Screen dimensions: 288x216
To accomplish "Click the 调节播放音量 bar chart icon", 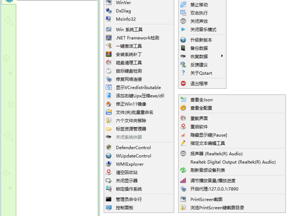I will (183, 181).
